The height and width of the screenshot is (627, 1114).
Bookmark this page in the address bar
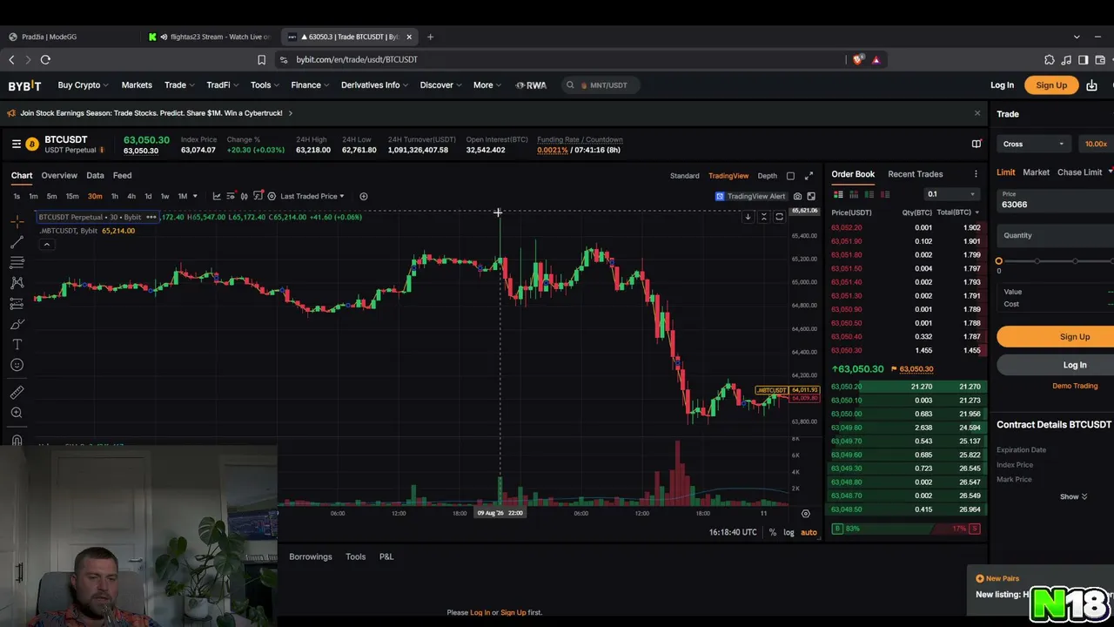click(x=261, y=60)
